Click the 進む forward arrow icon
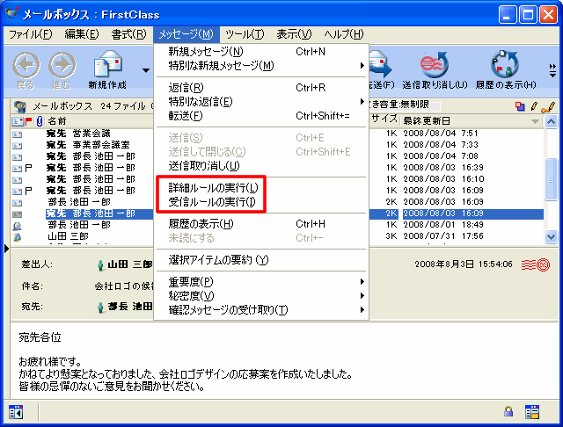The height and width of the screenshot is (427, 563). [x=62, y=66]
